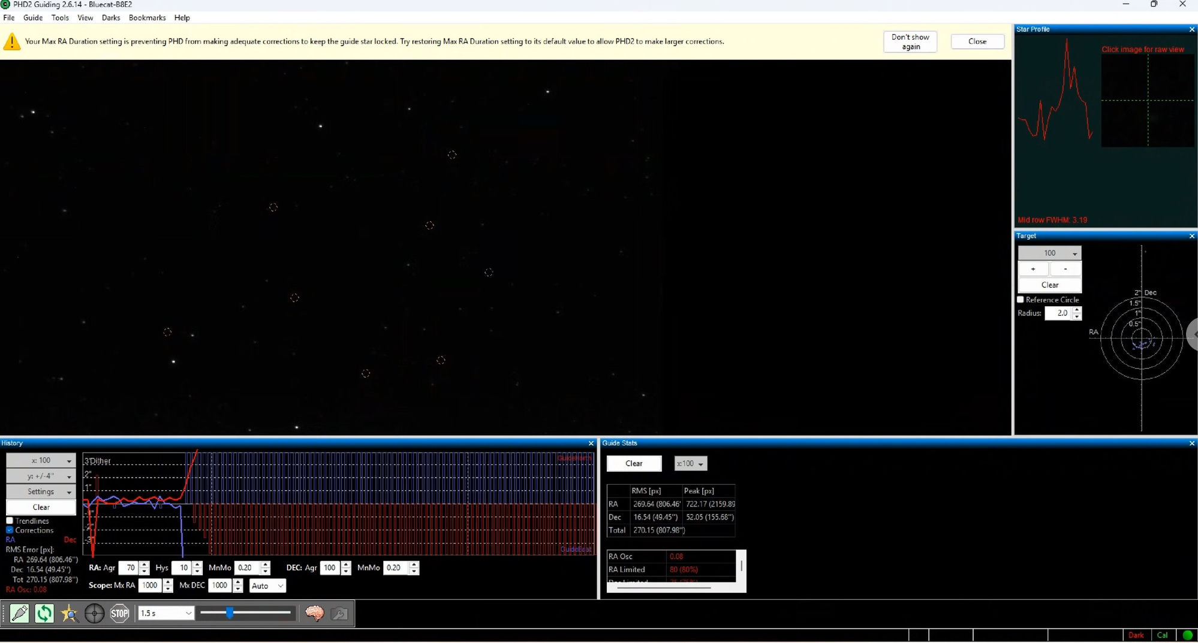Click the Connect Equipment USB icon

pyautogui.click(x=19, y=613)
